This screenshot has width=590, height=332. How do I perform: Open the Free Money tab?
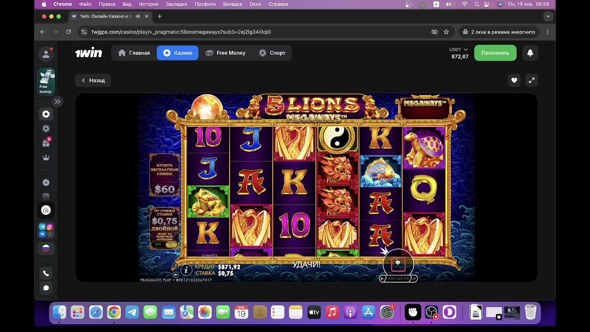coord(225,53)
